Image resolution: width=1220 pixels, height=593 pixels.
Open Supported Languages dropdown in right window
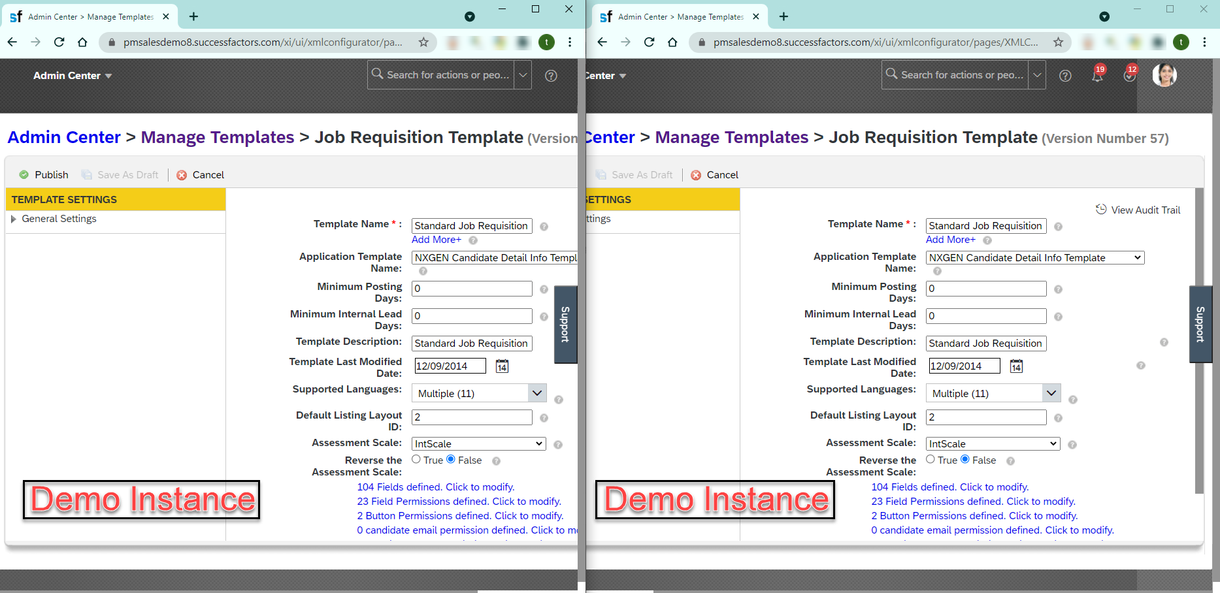[x=993, y=393]
